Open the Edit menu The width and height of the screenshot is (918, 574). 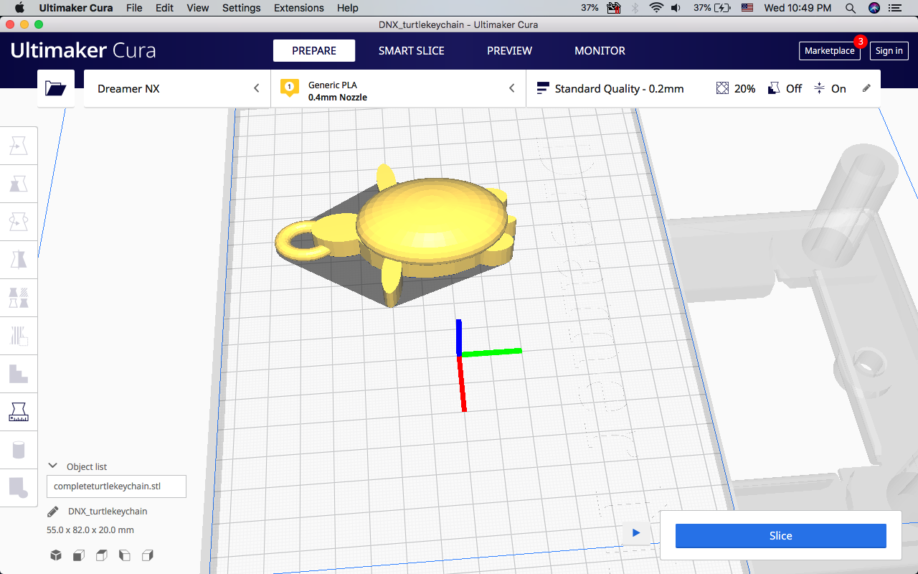tap(165, 8)
